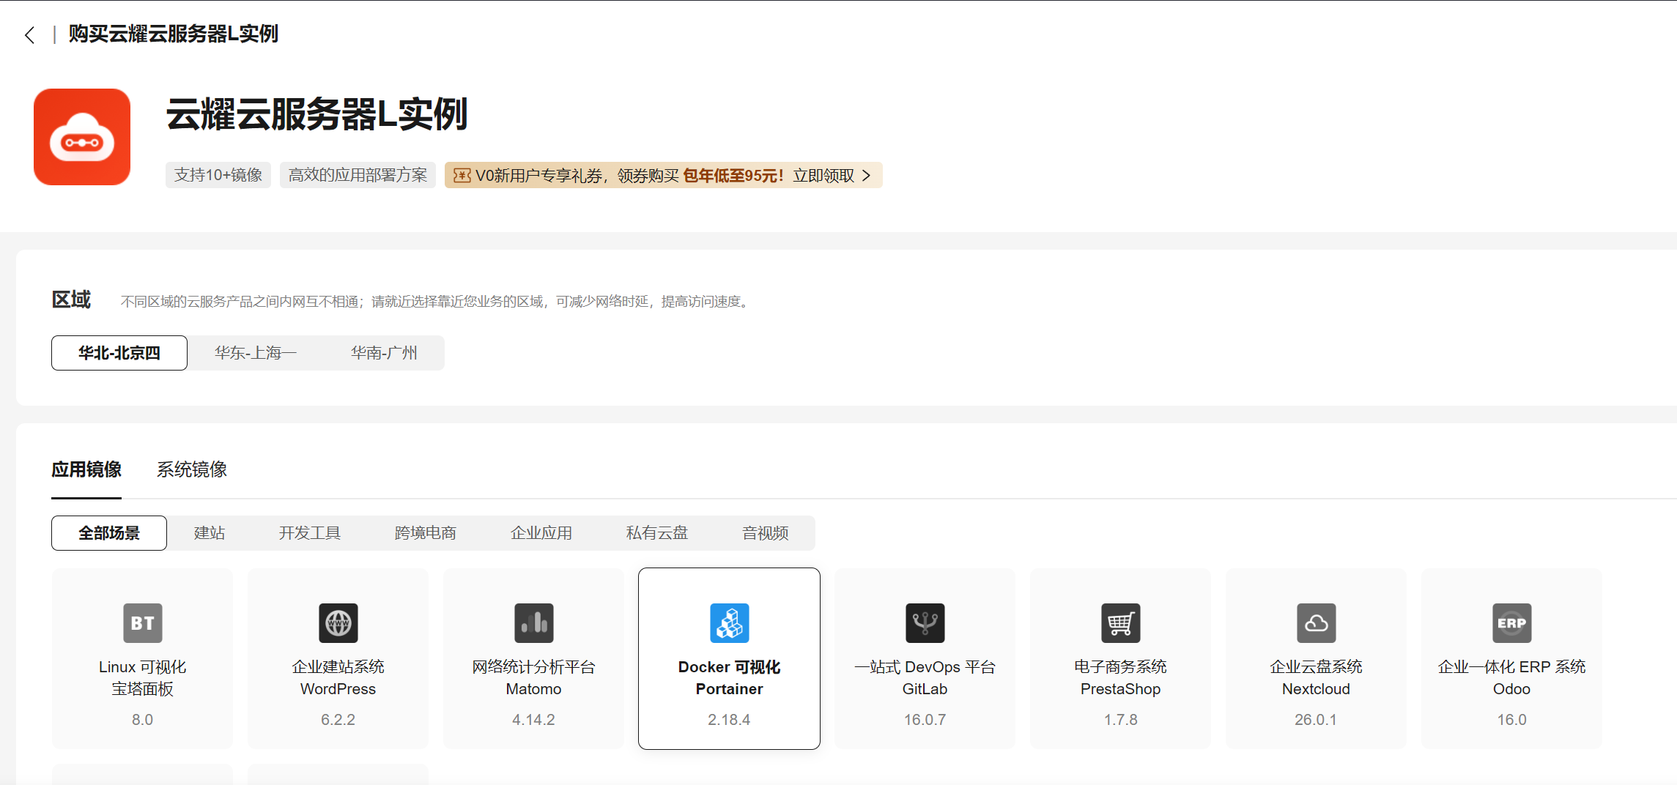Choose the 一站式 DevOps 平台 GitLab card

click(925, 658)
